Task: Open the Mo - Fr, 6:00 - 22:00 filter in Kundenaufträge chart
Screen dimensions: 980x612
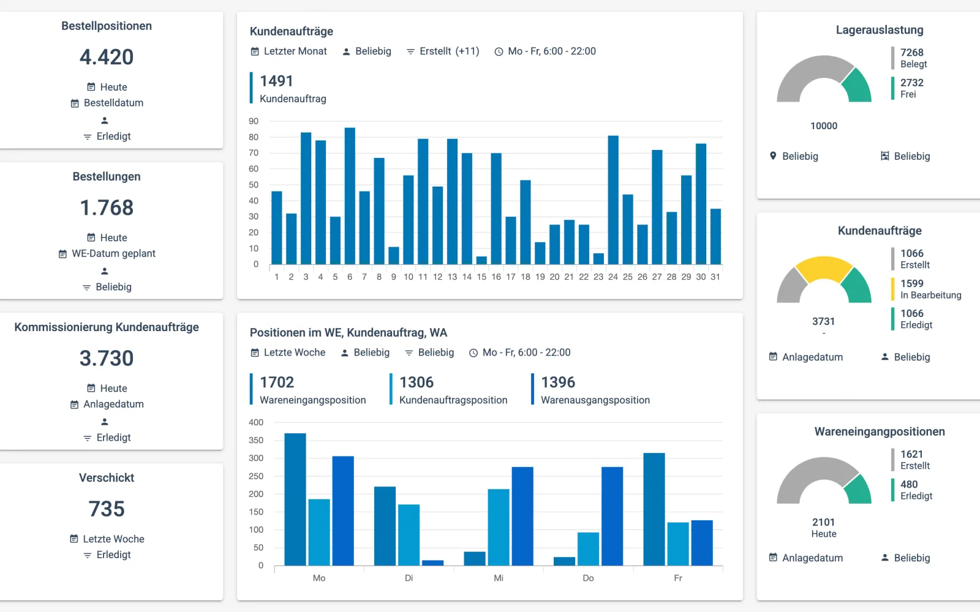Action: (x=545, y=51)
